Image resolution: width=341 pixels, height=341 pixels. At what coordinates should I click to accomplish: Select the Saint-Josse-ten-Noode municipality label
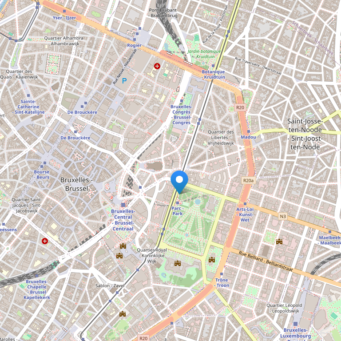tap(305, 134)
